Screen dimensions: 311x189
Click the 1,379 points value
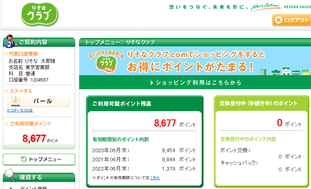tap(168, 169)
